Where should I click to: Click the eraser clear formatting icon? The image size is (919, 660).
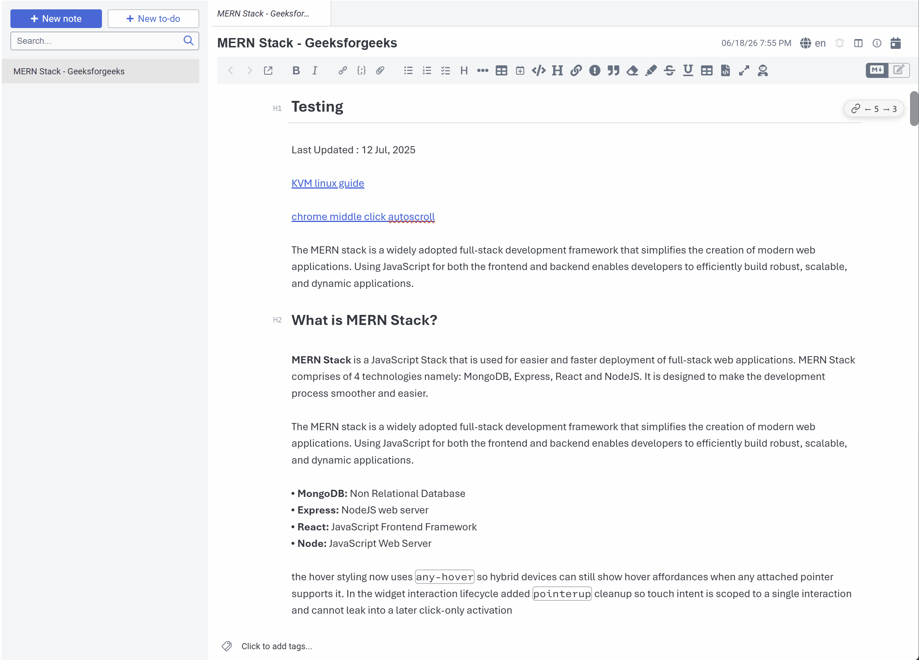click(x=632, y=70)
